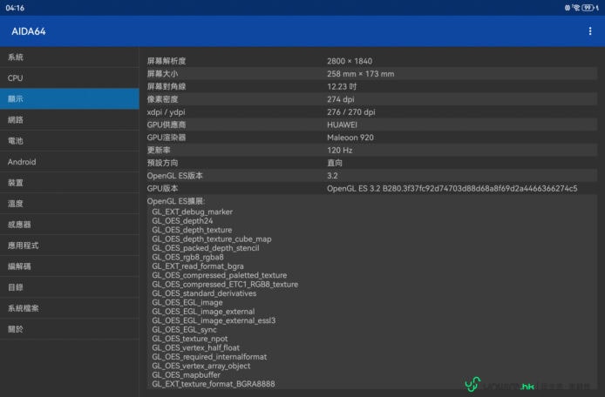Select the 直向 value
This screenshot has width=605, height=397.
[x=335, y=163]
